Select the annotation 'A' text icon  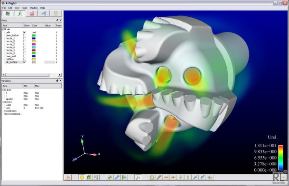(44, 13)
